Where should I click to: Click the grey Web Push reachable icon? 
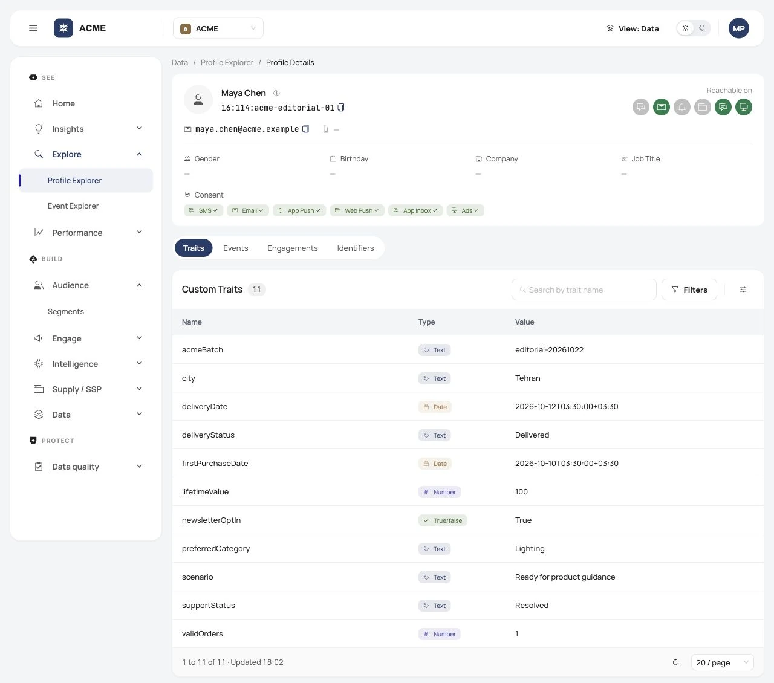click(x=703, y=107)
